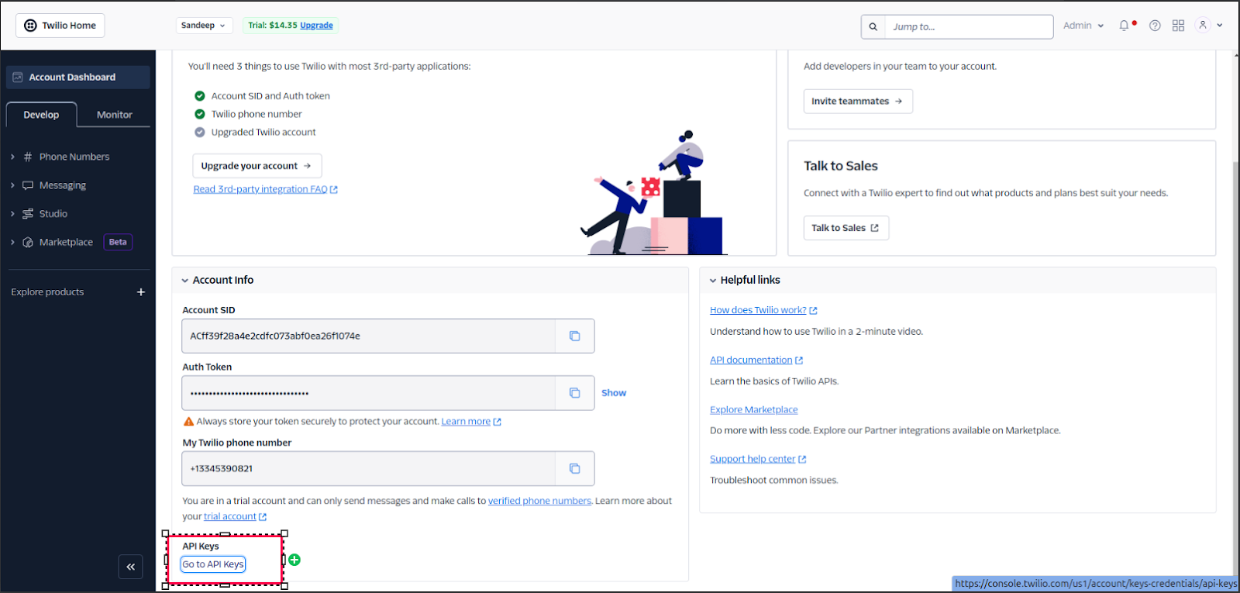Click the +13345390821 phone number field
Viewport: 1240px width, 593px height.
(369, 469)
